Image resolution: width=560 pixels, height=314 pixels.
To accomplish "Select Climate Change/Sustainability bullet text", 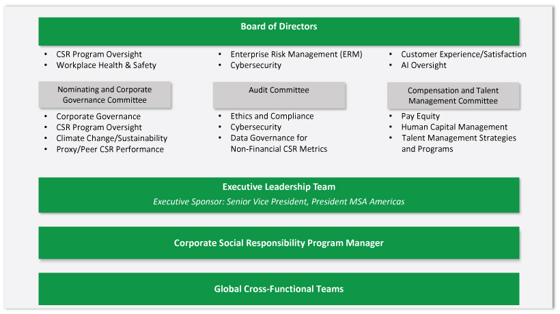I will point(111,138).
